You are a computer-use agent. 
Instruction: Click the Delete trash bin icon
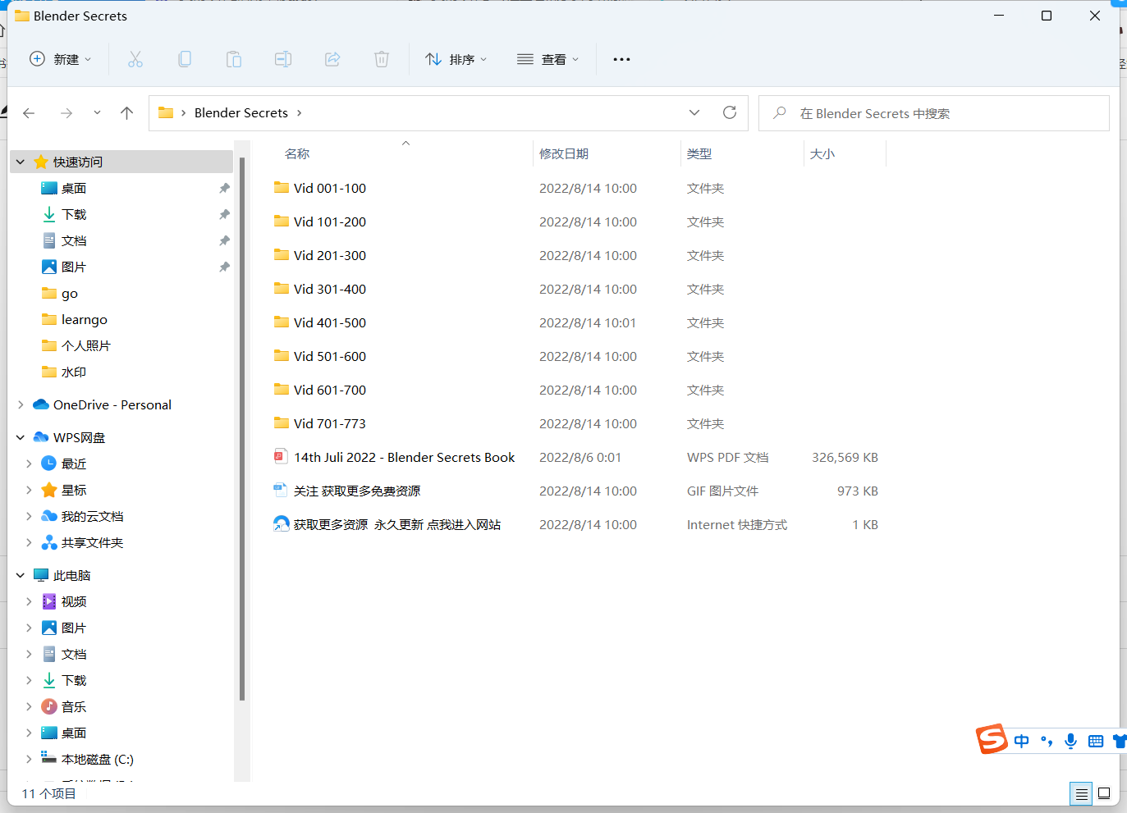coord(382,59)
